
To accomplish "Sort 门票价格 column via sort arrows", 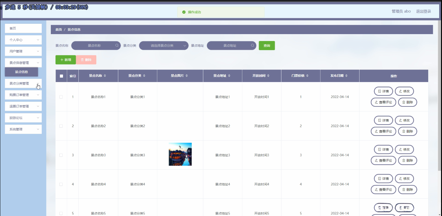I will click(307, 76).
